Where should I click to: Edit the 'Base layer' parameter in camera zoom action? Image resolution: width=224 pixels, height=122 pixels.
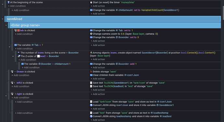pyautogui.click(x=139, y=34)
